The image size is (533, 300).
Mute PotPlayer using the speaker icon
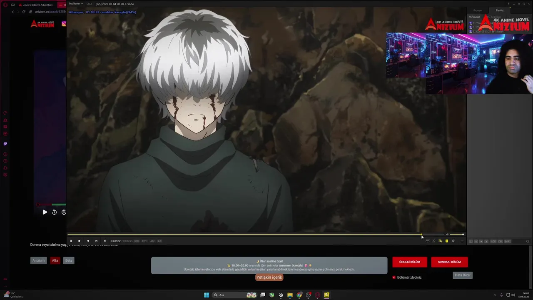tap(447, 234)
